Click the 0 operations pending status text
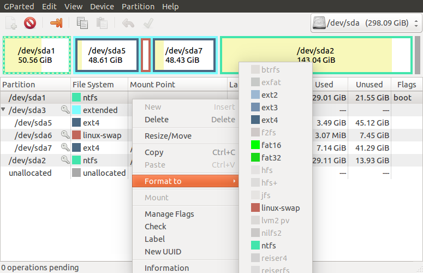The width and height of the screenshot is (423, 273). pos(40,268)
